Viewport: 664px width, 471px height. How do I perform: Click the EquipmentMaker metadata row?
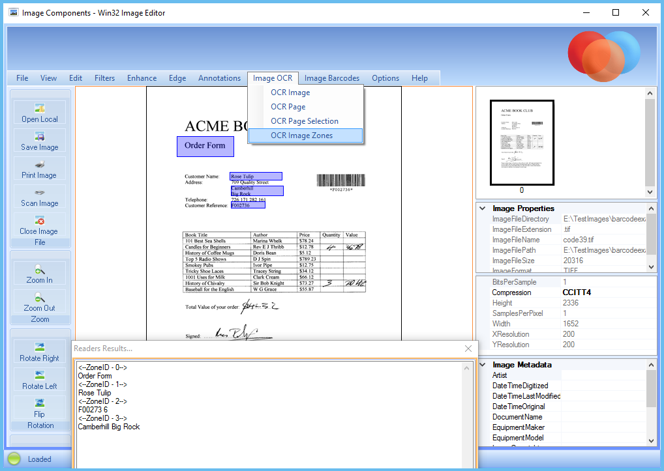pyautogui.click(x=568, y=427)
